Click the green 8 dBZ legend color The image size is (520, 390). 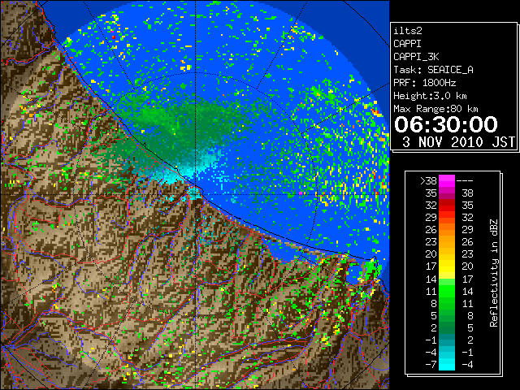446,303
